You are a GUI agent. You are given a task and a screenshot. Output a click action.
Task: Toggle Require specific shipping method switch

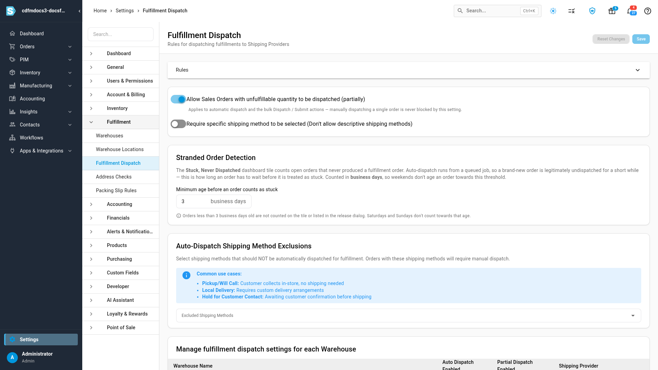(178, 124)
